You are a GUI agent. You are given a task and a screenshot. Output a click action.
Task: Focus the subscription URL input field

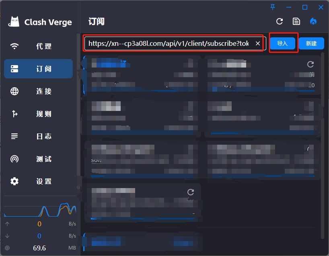[168, 43]
